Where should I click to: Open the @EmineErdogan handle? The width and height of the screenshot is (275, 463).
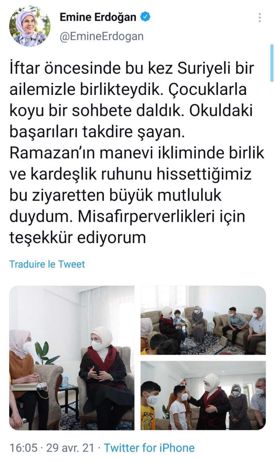[x=101, y=36]
